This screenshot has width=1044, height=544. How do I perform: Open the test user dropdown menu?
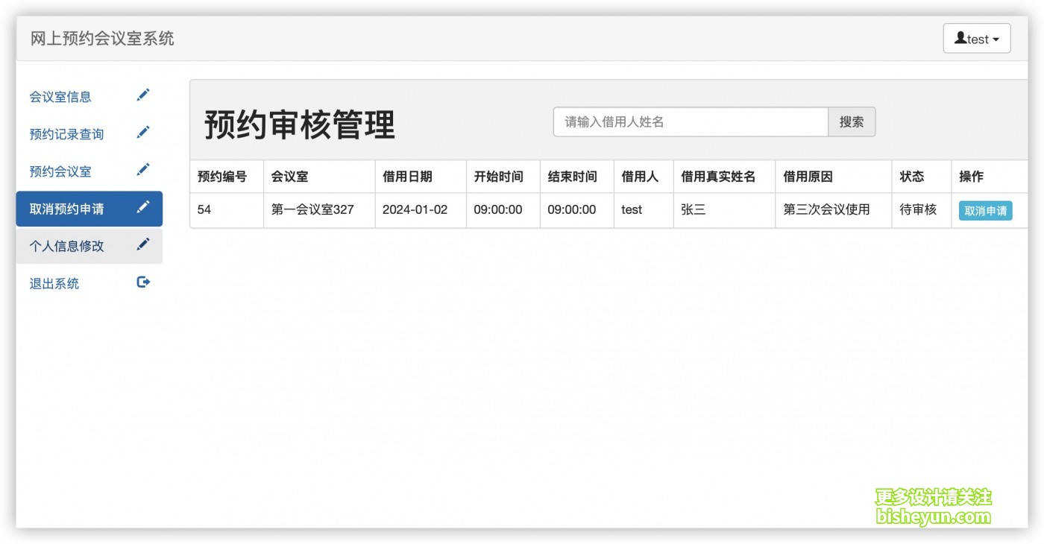977,39
